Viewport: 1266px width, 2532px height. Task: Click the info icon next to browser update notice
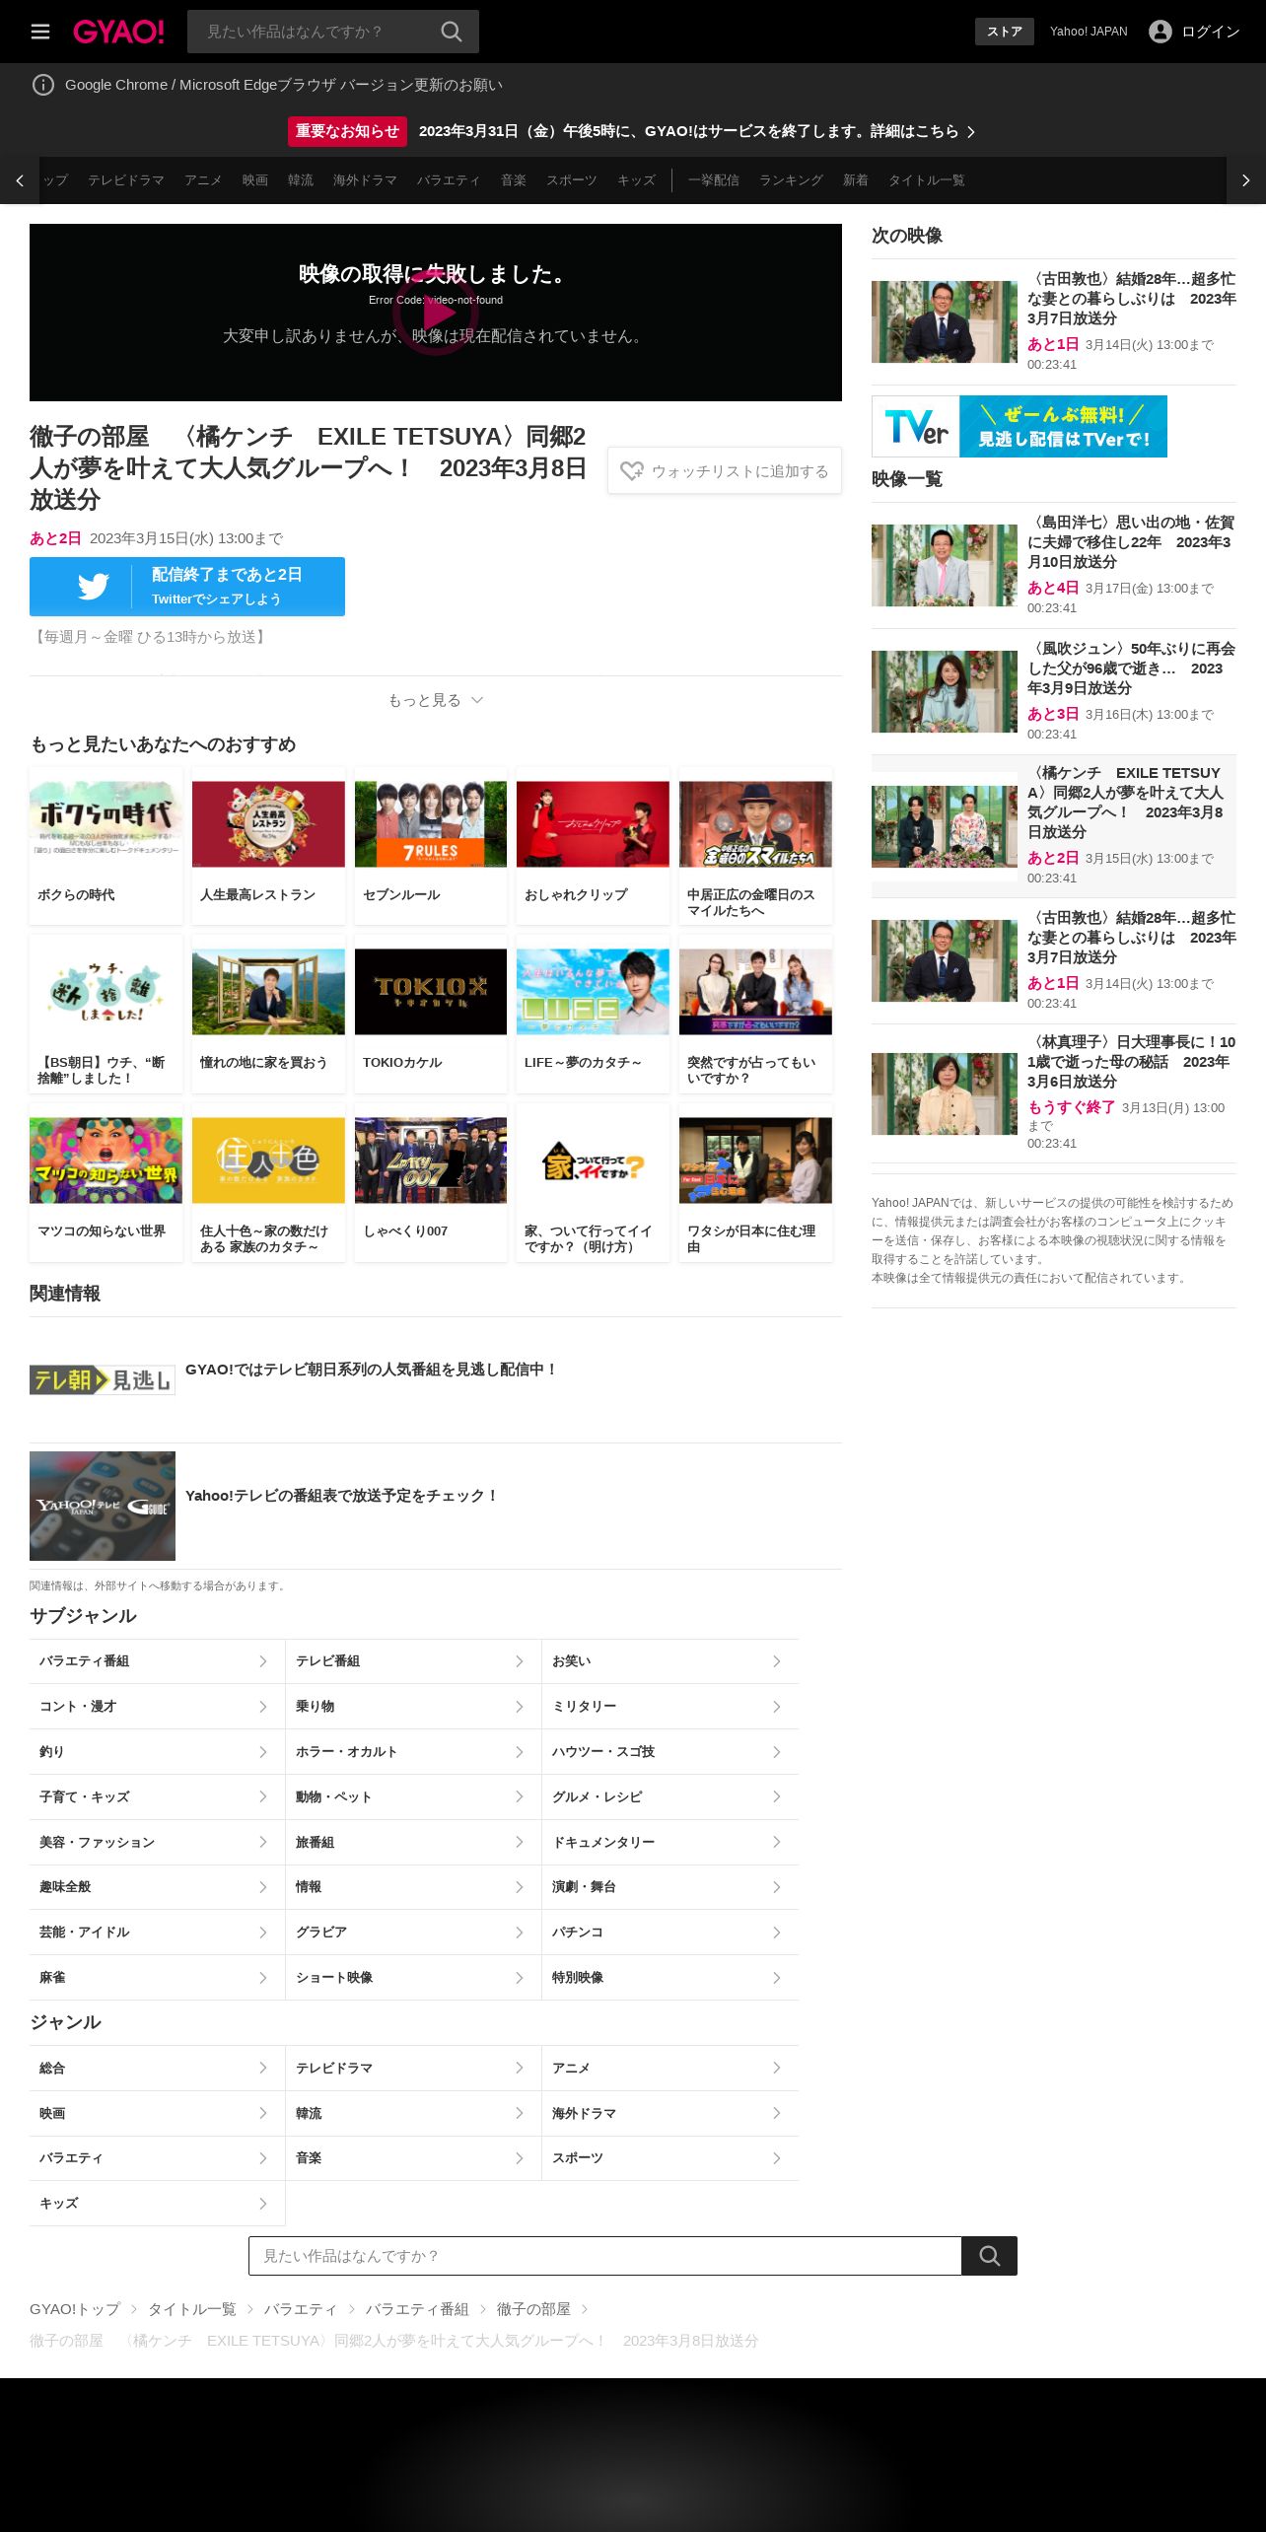(x=43, y=85)
